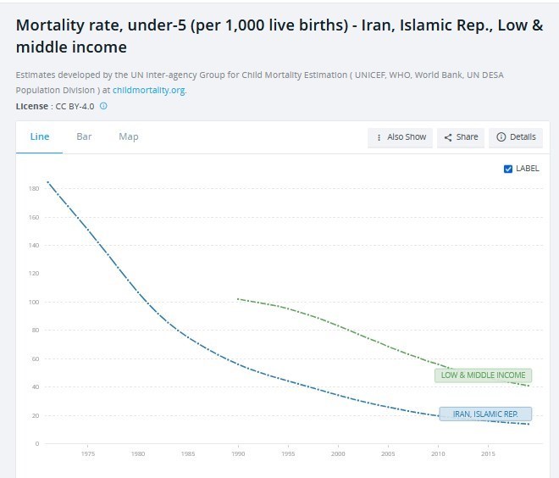The image size is (559, 478).
Task: Click the Share button text
Action: (x=467, y=137)
